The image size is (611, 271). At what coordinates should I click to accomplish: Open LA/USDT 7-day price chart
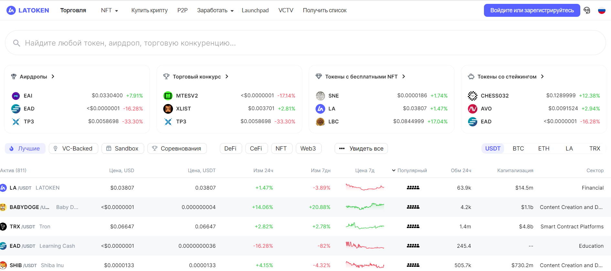[365, 187]
